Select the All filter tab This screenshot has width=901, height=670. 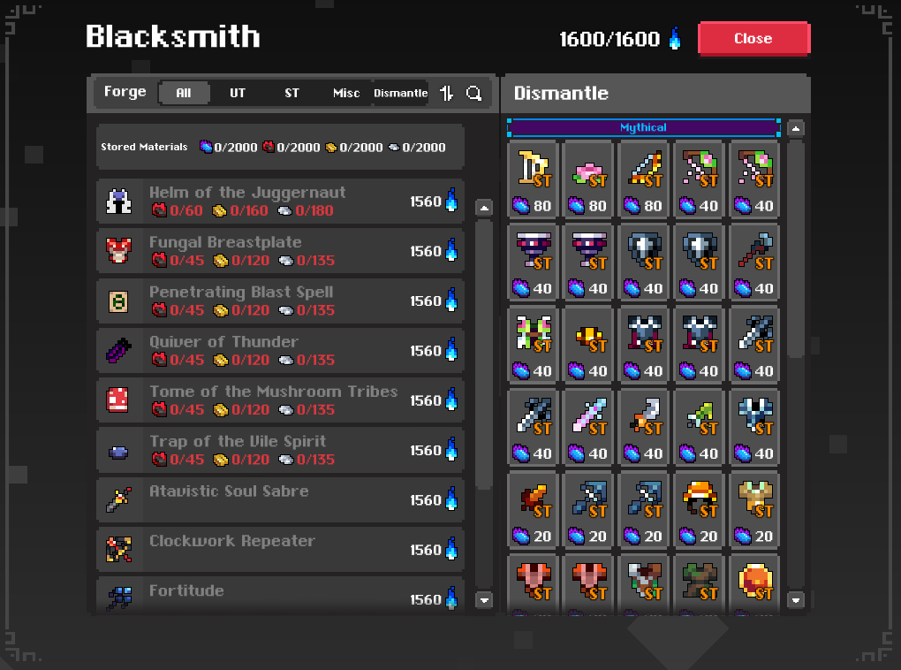click(x=184, y=93)
